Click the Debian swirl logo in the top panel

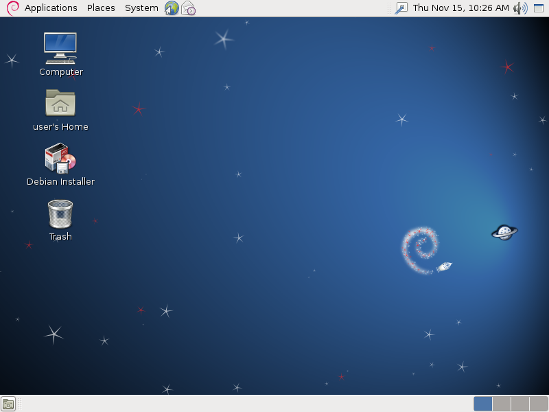12,8
